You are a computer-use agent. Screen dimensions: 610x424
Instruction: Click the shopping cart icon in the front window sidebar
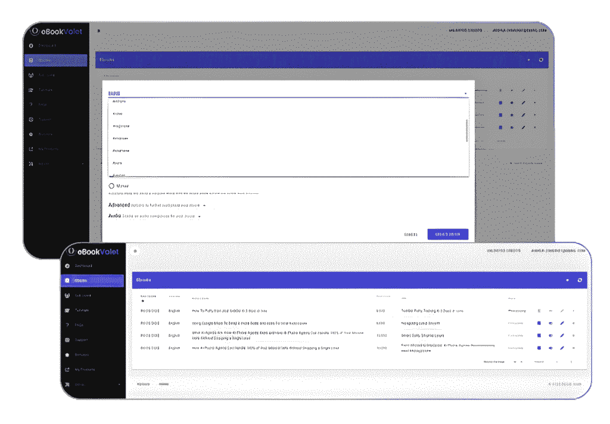click(x=67, y=310)
